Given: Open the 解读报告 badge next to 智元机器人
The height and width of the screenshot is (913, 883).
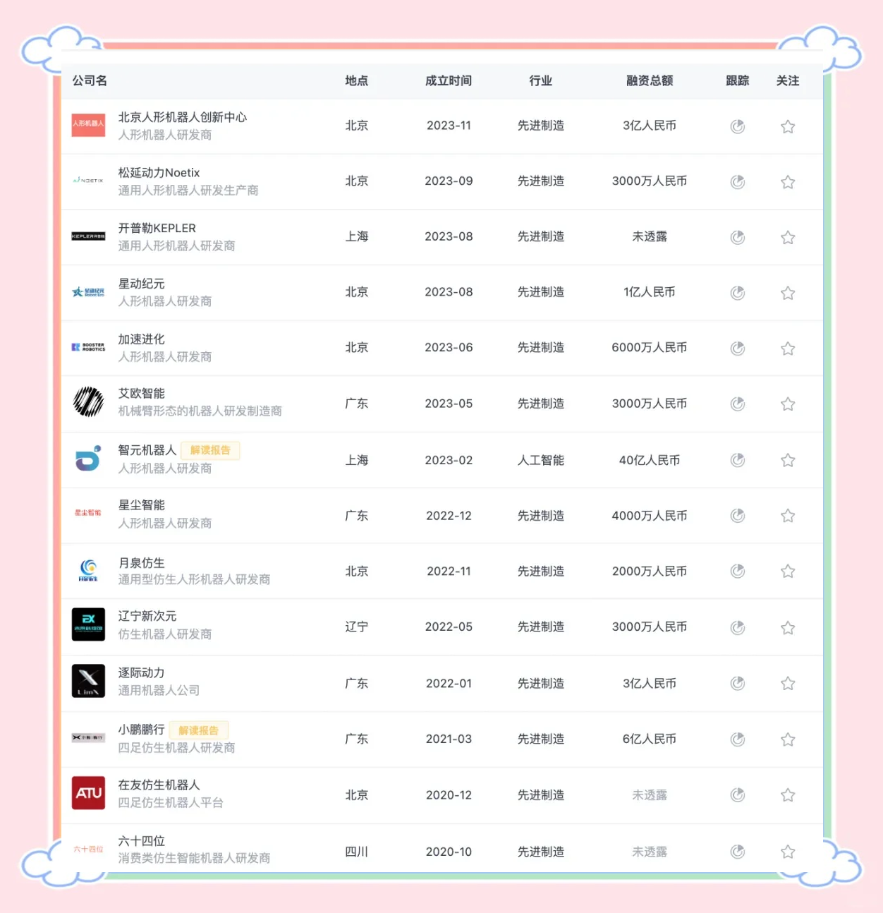Looking at the screenshot, I should tap(210, 450).
